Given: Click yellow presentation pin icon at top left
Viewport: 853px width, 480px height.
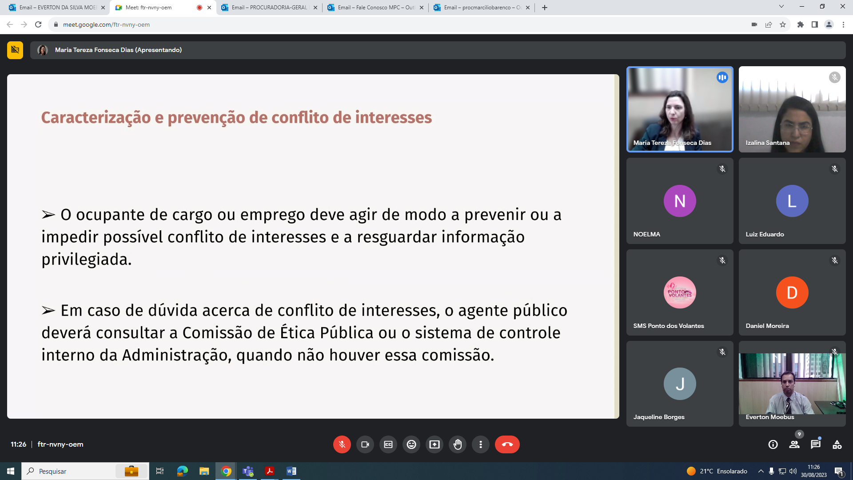Looking at the screenshot, I should [x=15, y=50].
